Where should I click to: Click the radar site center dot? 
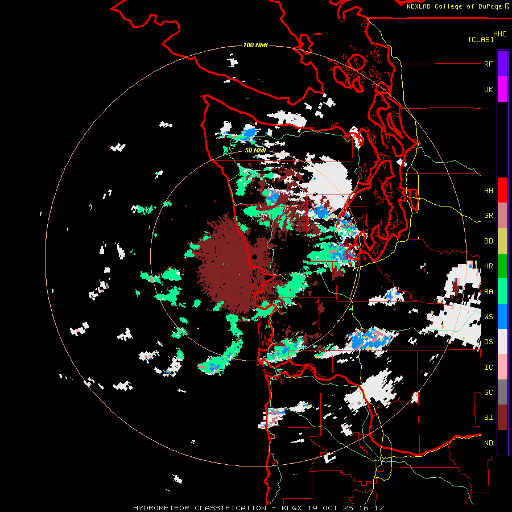254,257
